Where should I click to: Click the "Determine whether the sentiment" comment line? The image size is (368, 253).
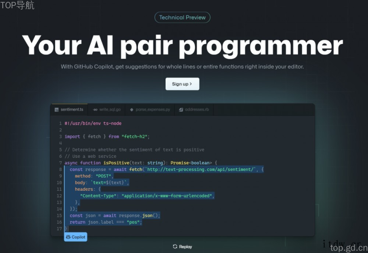click(134, 150)
